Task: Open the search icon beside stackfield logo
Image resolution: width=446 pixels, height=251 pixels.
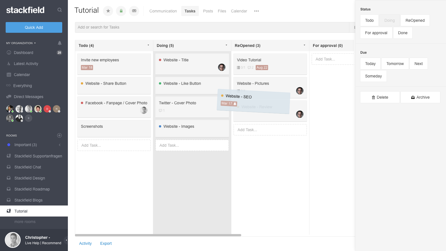Action: click(x=59, y=10)
